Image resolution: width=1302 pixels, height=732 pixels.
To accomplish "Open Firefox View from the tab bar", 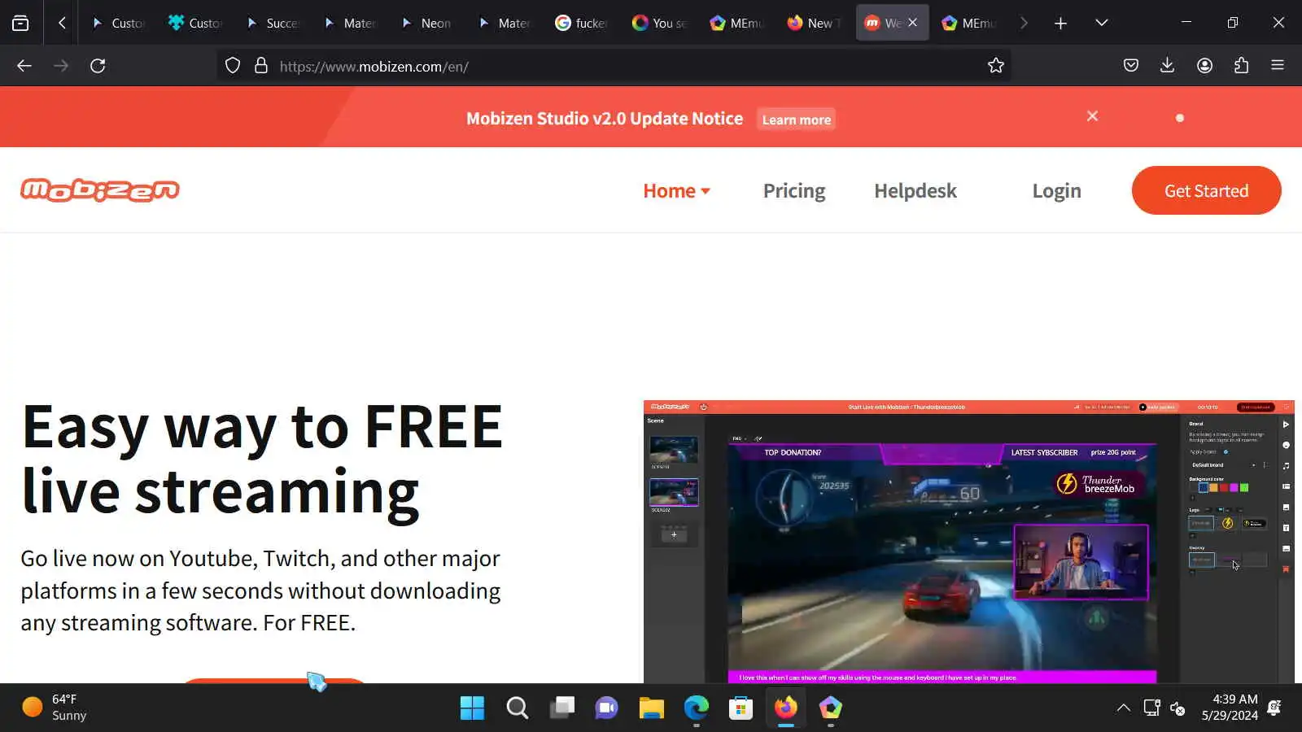I will [20, 23].
